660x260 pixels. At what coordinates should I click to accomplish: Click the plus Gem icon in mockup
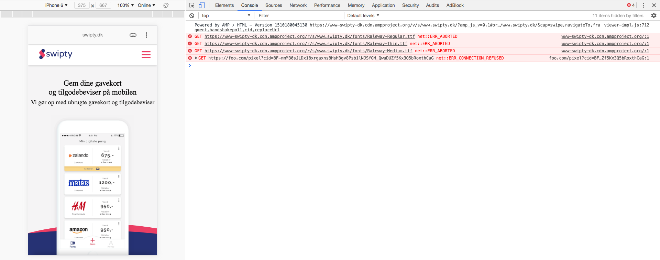(x=92, y=241)
